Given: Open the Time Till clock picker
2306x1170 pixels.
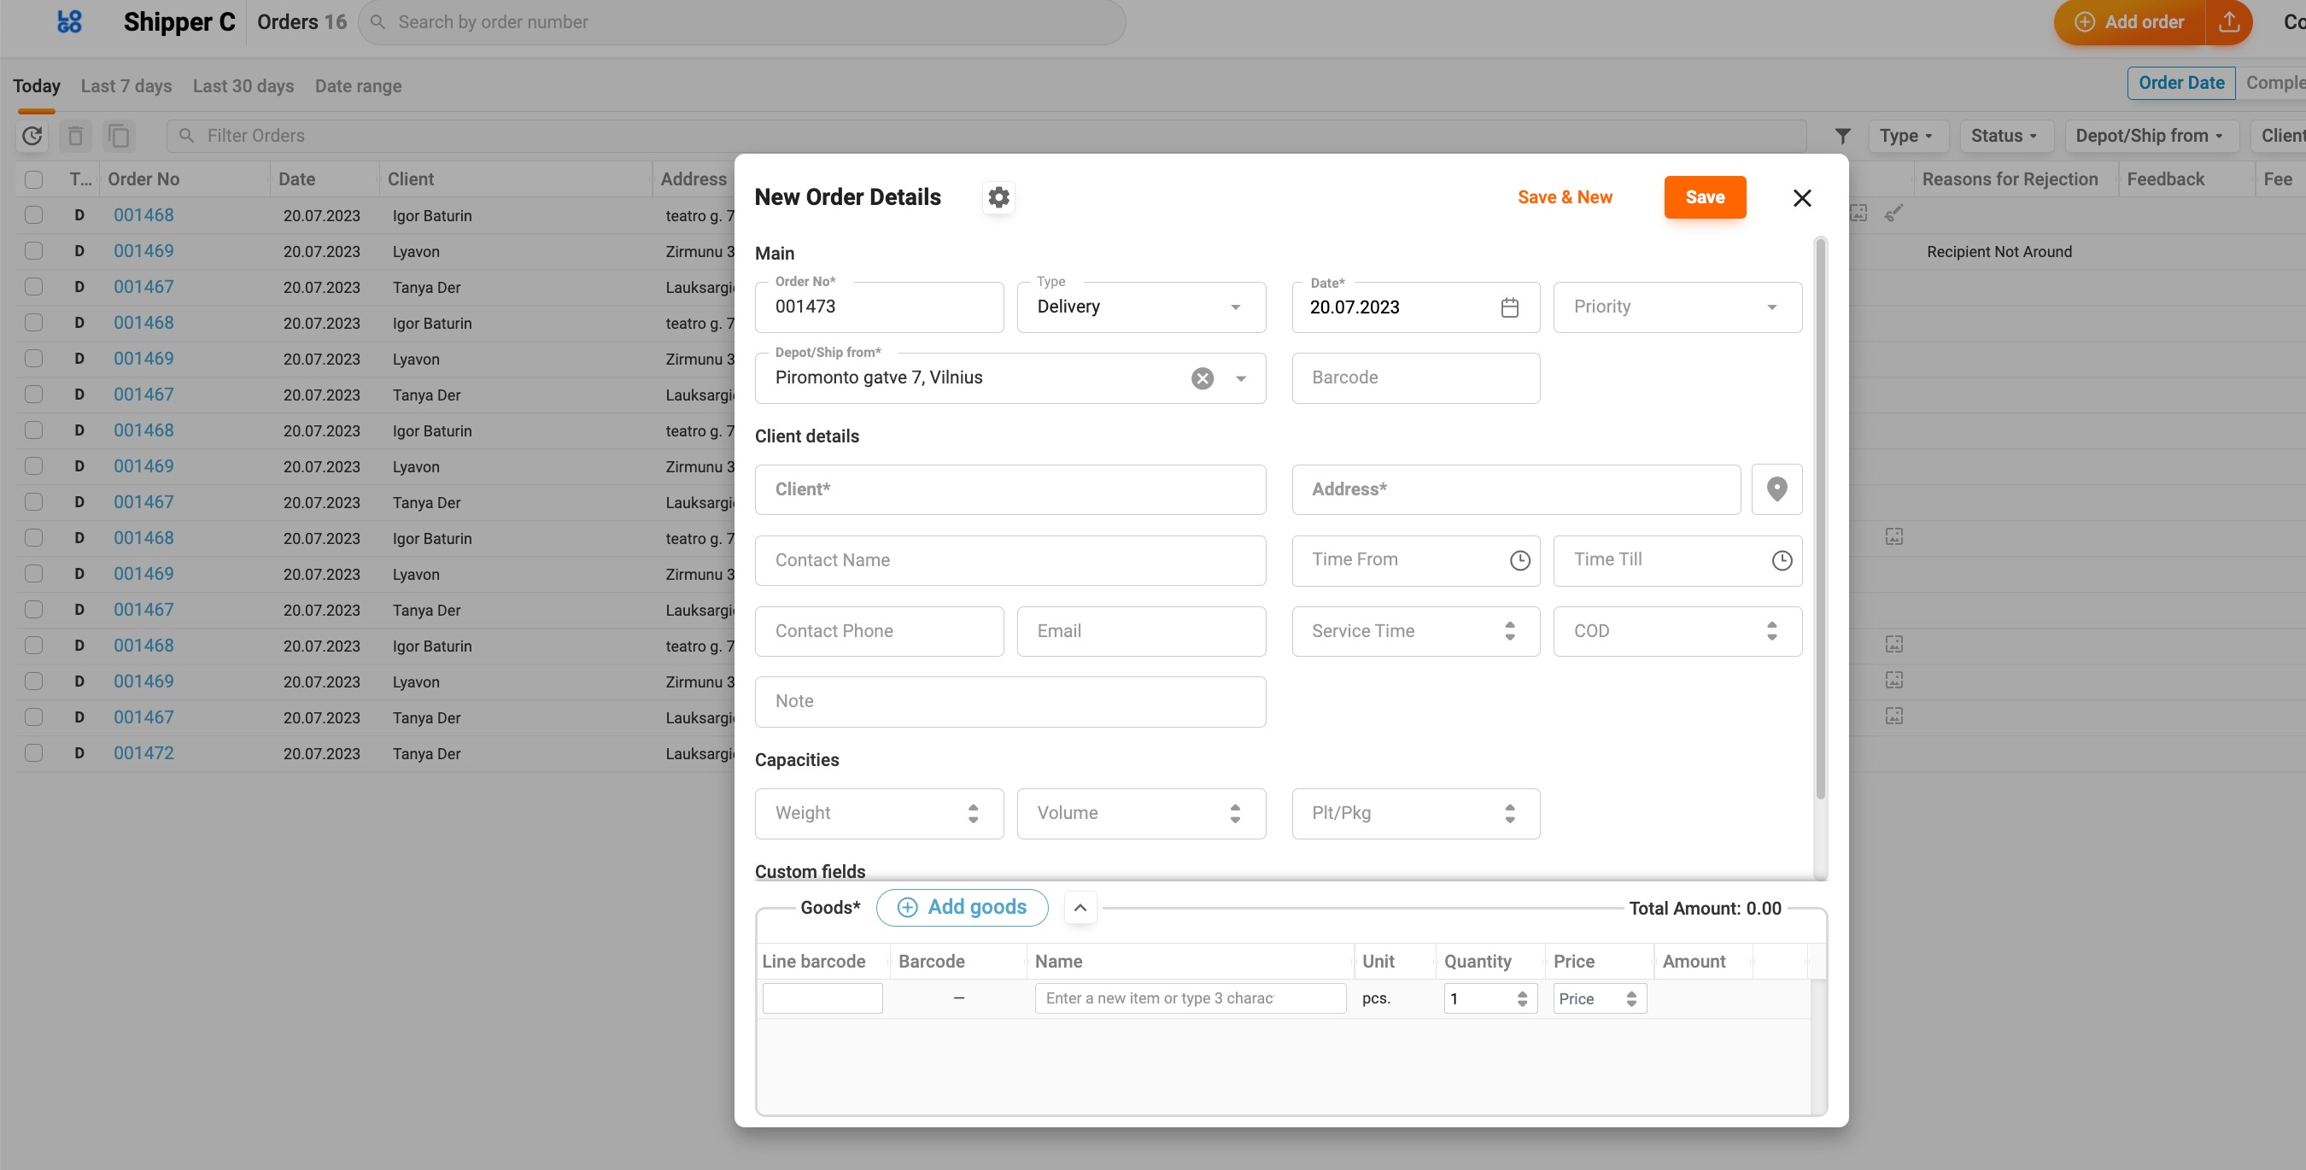Looking at the screenshot, I should [x=1782, y=560].
